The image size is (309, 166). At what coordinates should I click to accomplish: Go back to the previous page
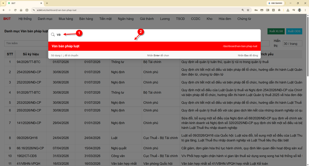click(x=4, y=10)
